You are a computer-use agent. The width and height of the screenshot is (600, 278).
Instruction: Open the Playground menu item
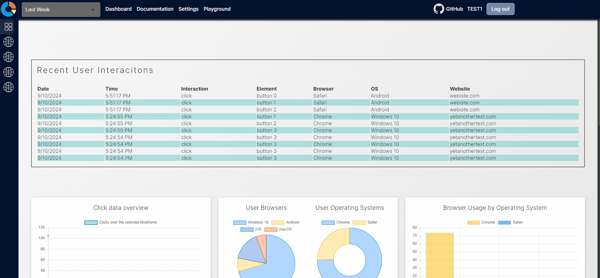tap(217, 9)
